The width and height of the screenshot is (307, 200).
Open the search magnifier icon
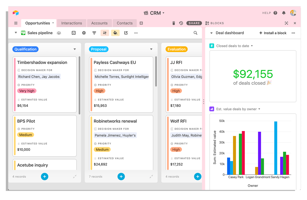[x=195, y=33]
